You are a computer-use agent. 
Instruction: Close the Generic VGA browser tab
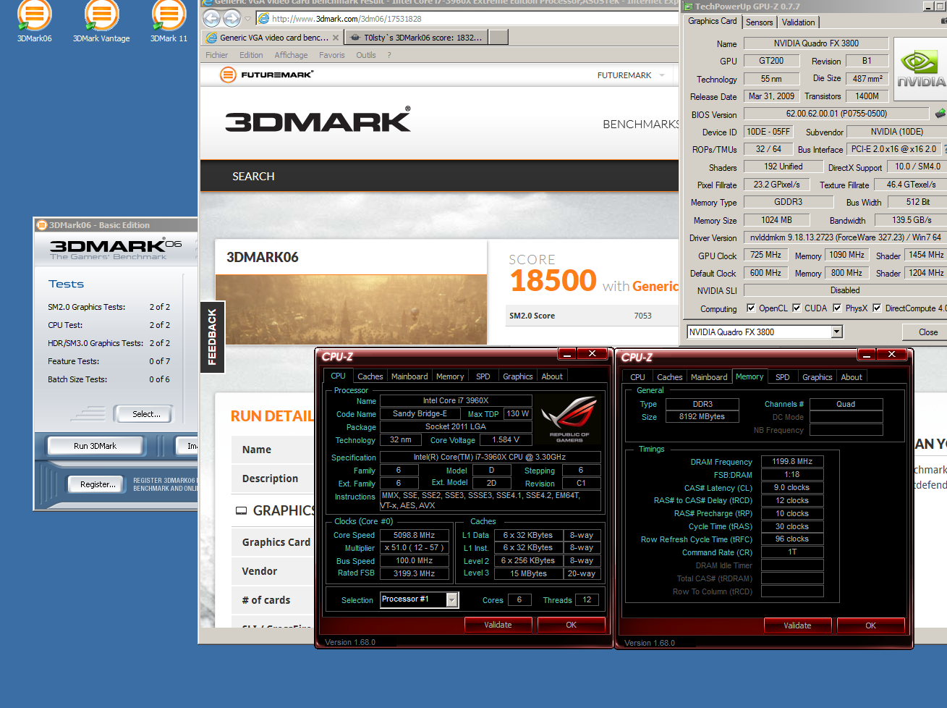click(x=336, y=38)
